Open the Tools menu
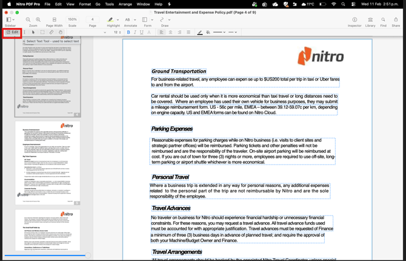This screenshot has height=261, width=406. [110, 4]
